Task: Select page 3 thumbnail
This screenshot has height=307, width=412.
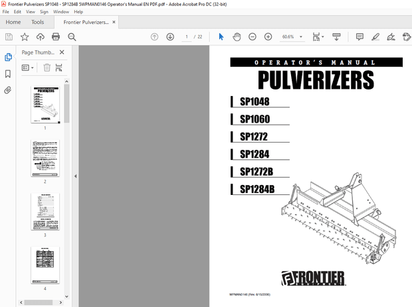Action: pyautogui.click(x=45, y=212)
